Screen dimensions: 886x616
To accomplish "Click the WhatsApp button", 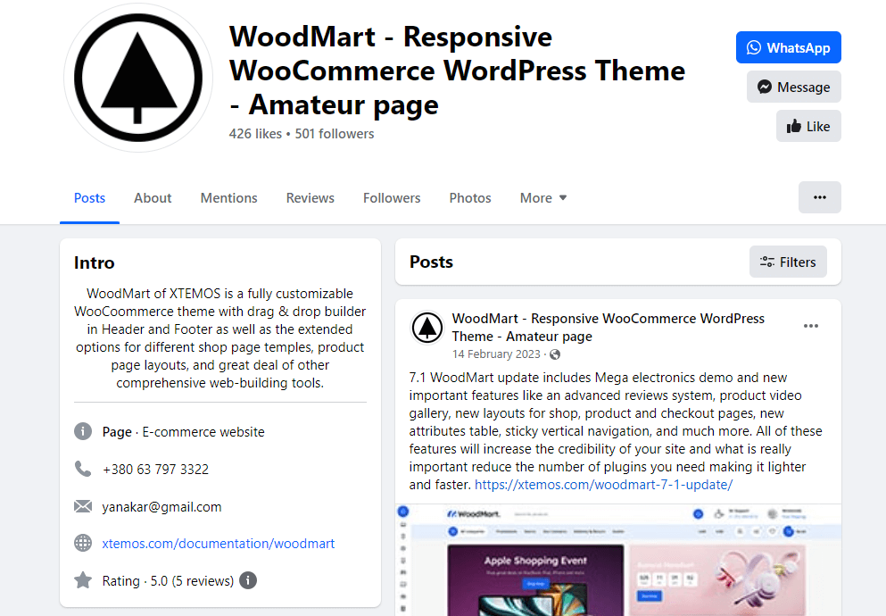I will coord(788,47).
